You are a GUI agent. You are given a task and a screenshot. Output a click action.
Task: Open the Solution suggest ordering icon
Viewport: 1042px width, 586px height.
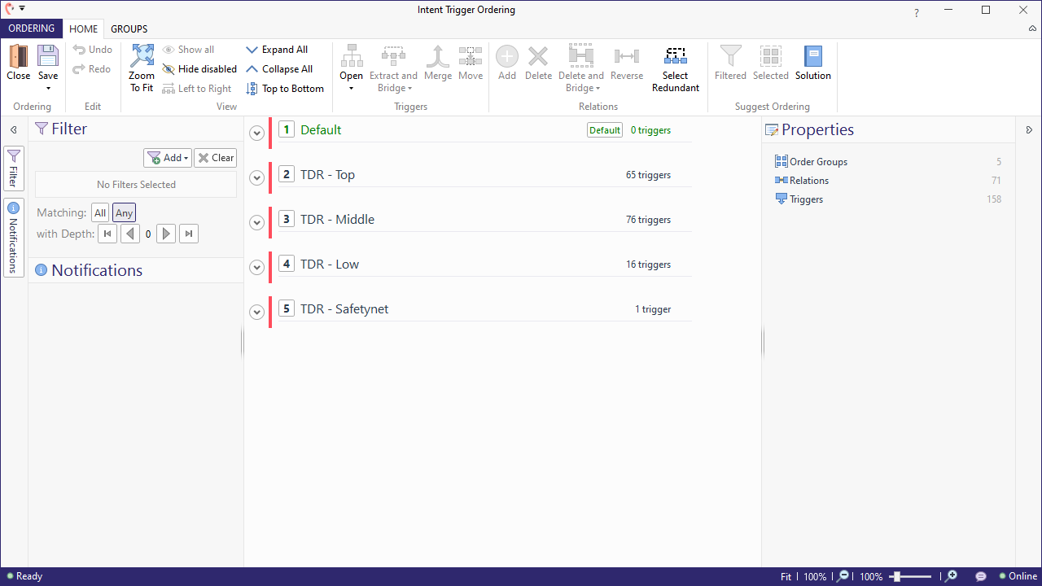coord(812,57)
